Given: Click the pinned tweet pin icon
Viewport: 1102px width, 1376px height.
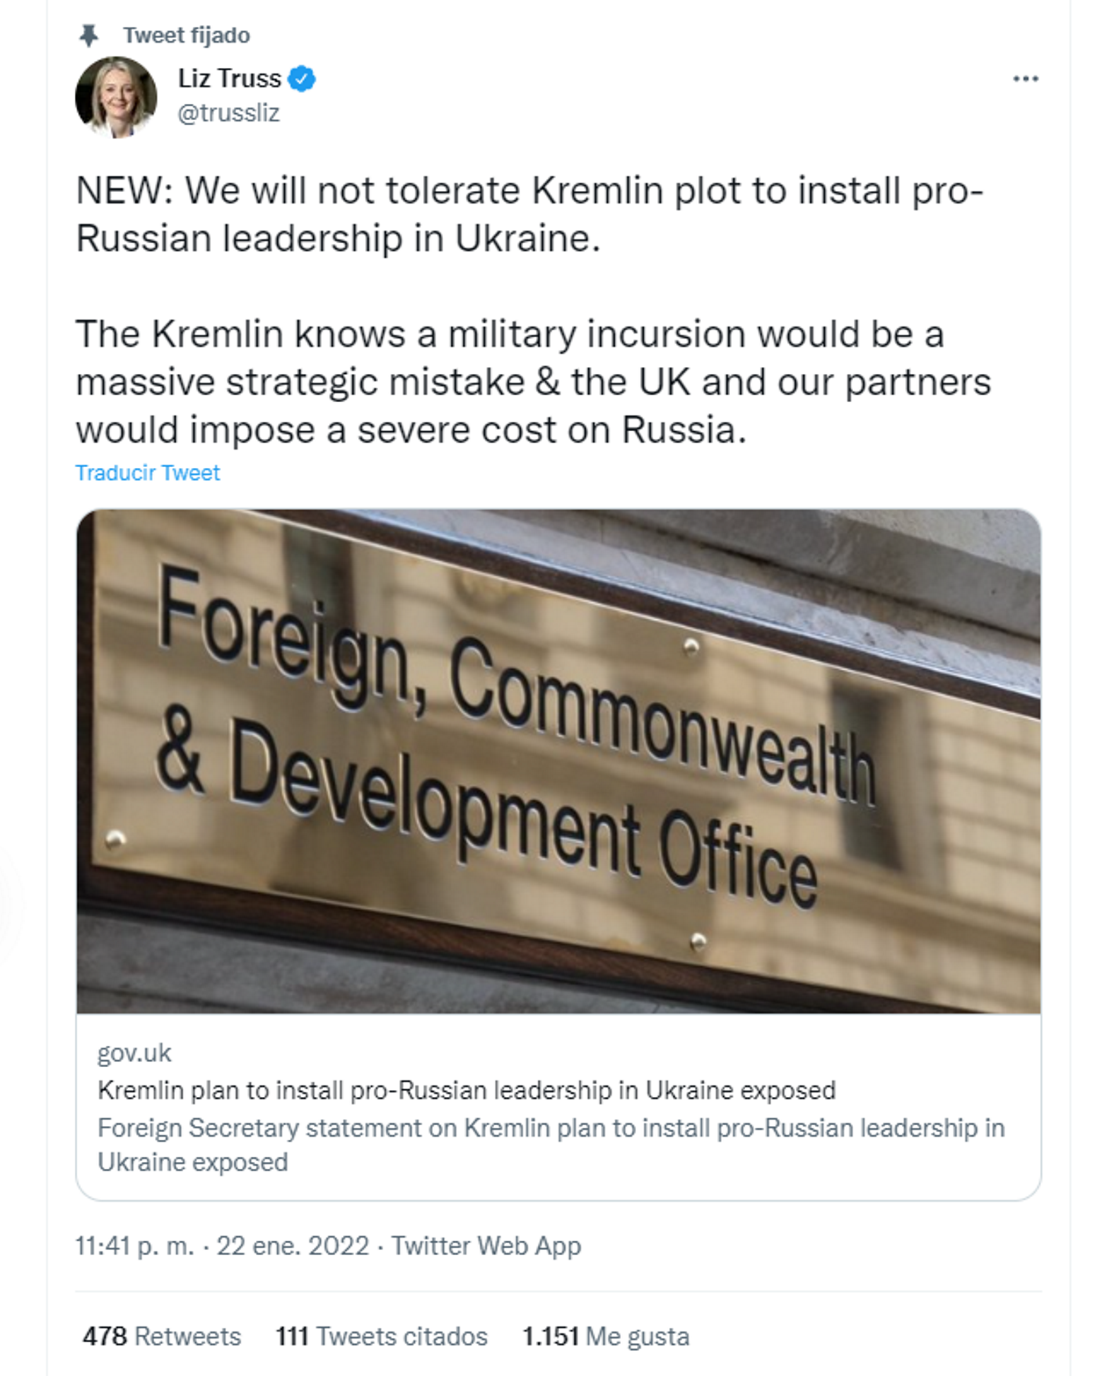Looking at the screenshot, I should pos(89,36).
